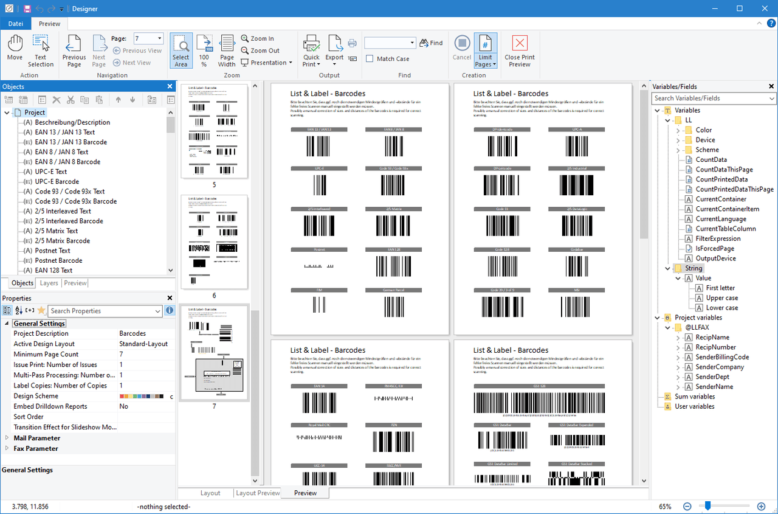The width and height of the screenshot is (778, 514).
Task: Collapse the Project variables node
Action: tap(658, 318)
